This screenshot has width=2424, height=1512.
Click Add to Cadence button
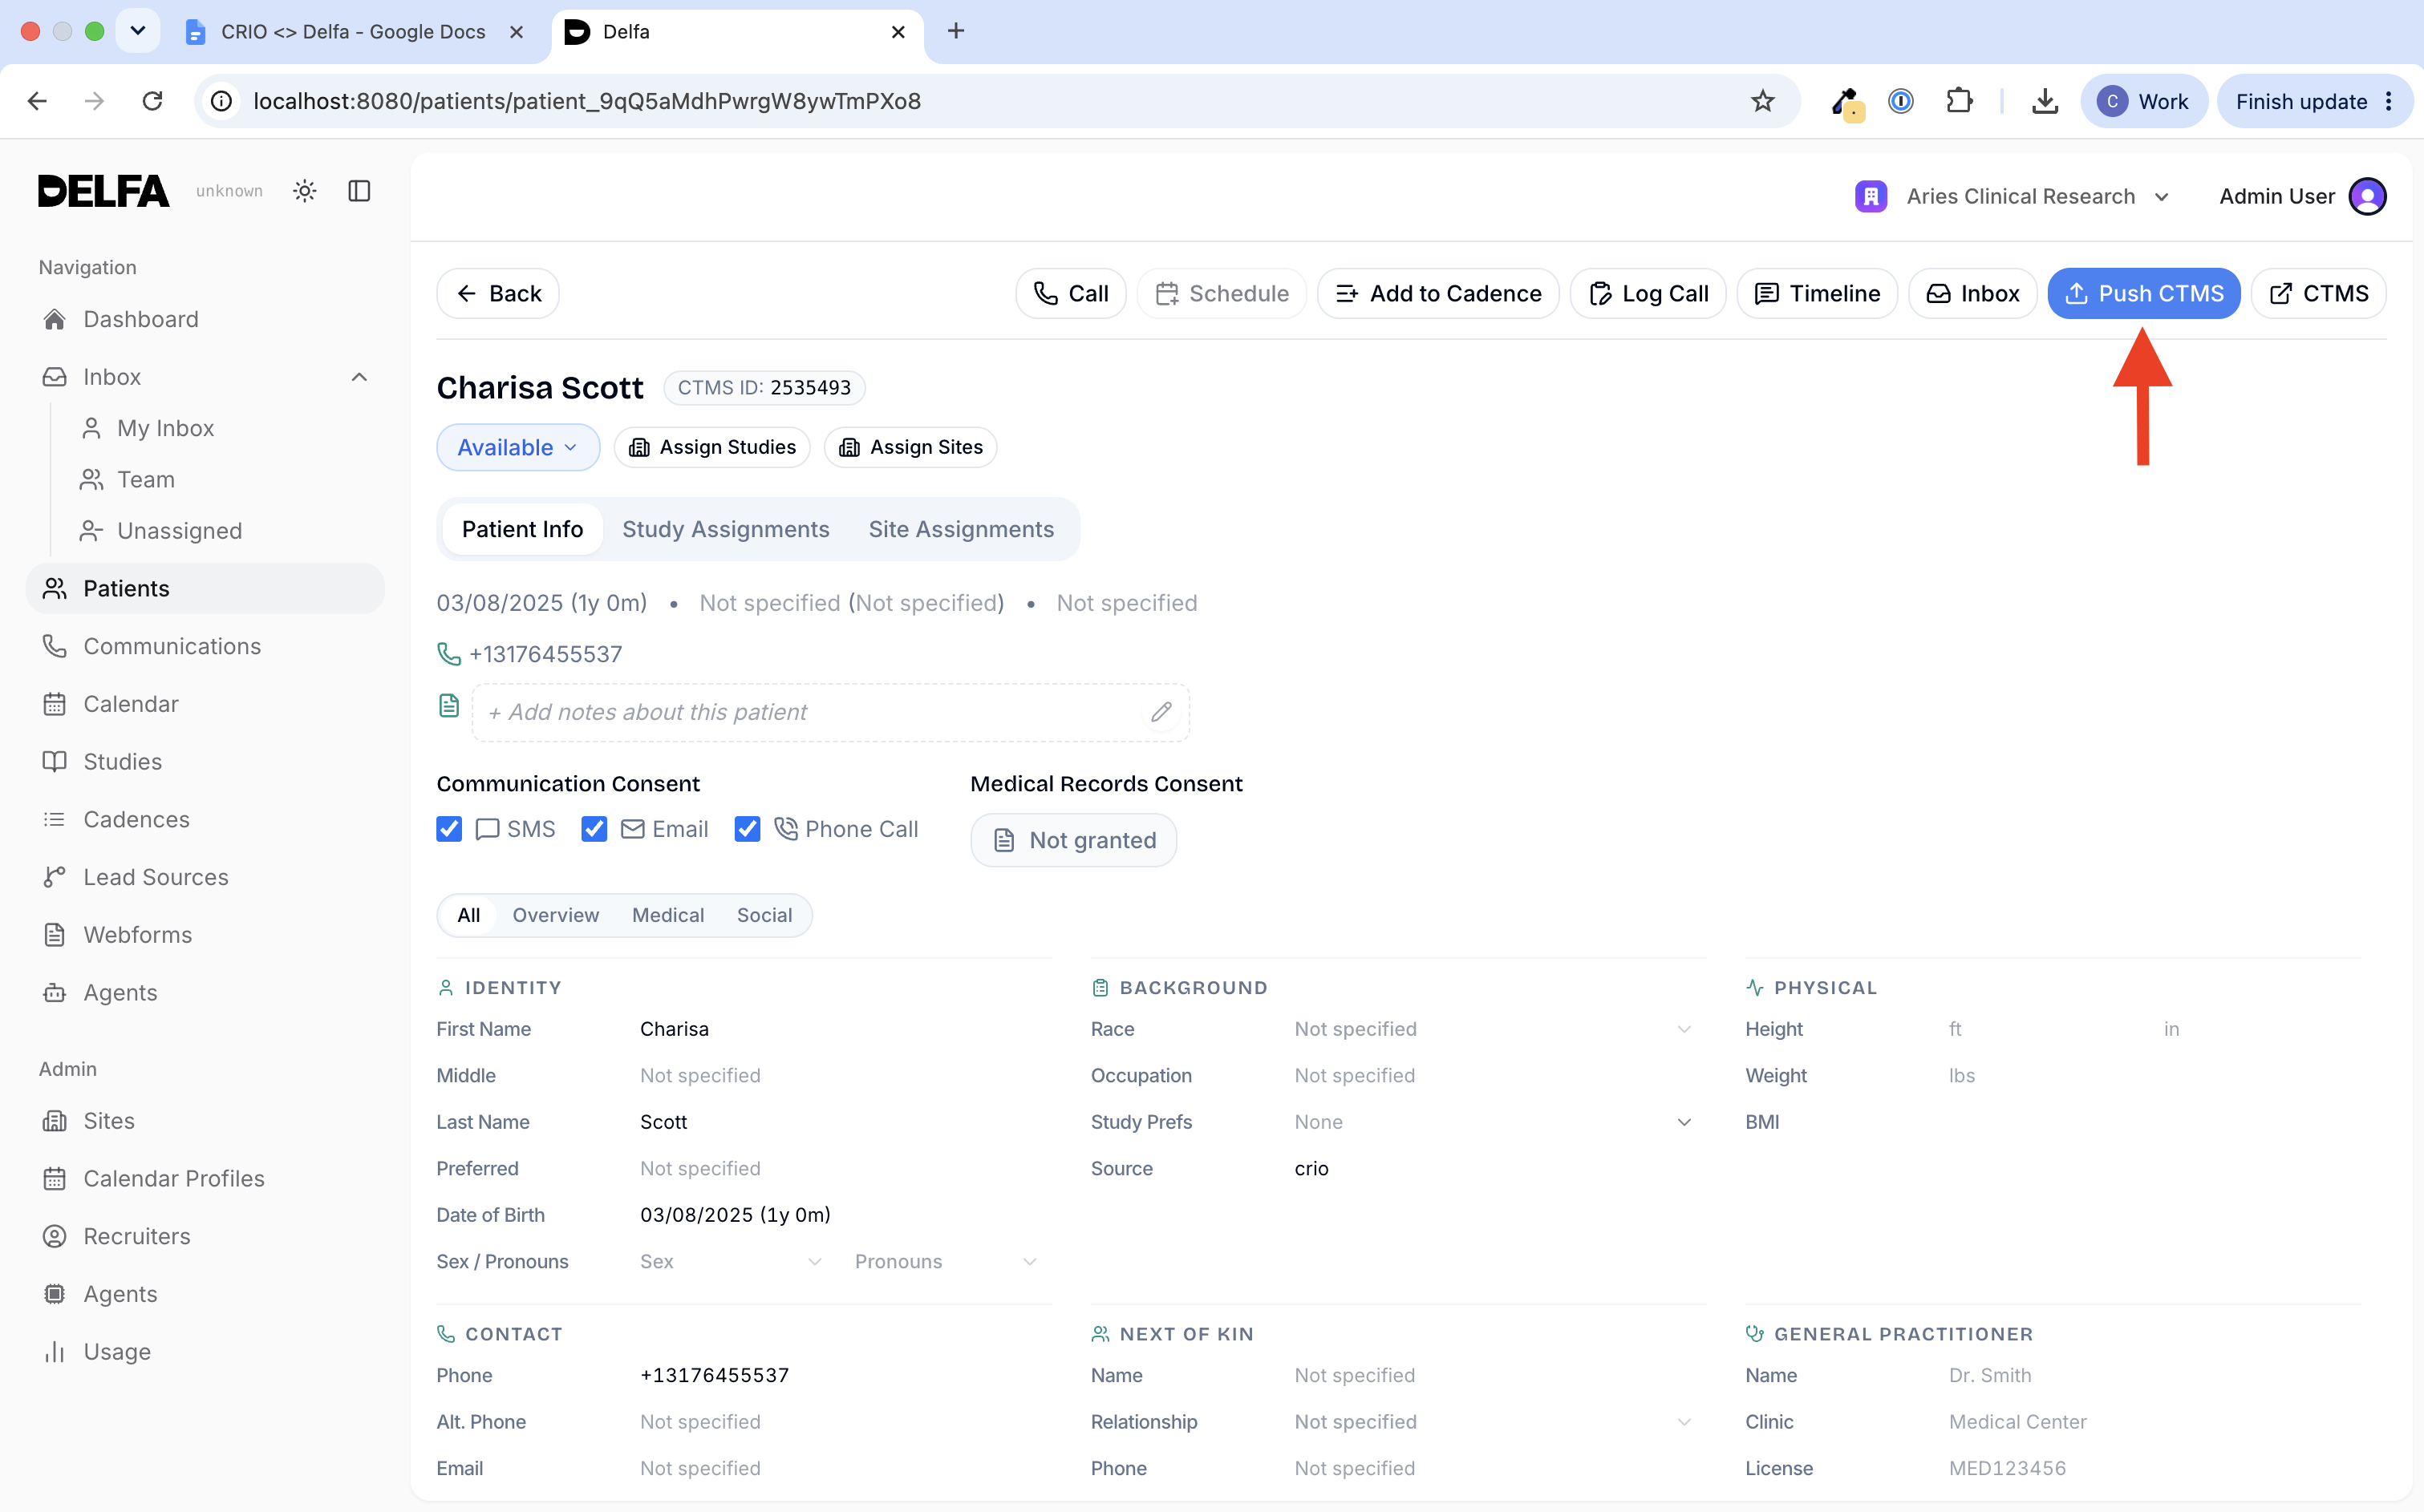pyautogui.click(x=1437, y=293)
